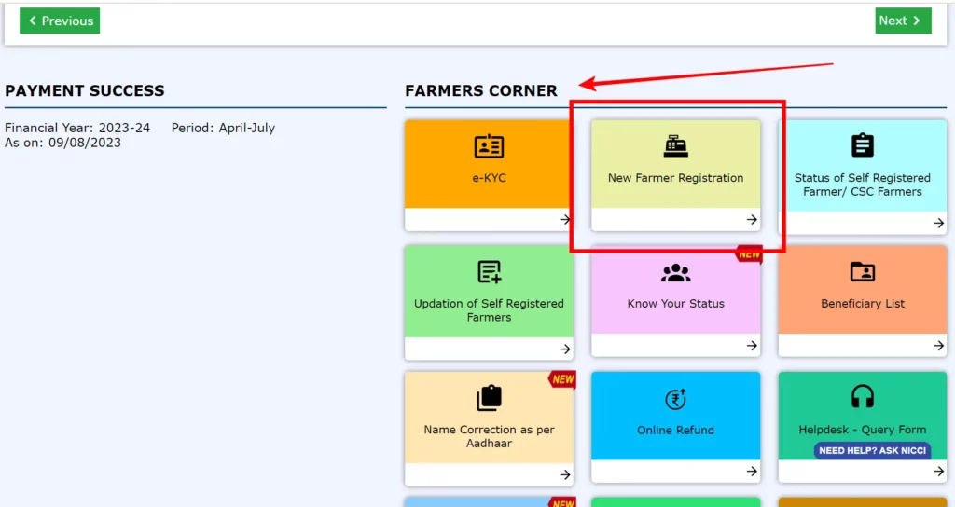Click the arrow under New Farmer Registration
Screen dimensions: 955x507
coord(752,220)
